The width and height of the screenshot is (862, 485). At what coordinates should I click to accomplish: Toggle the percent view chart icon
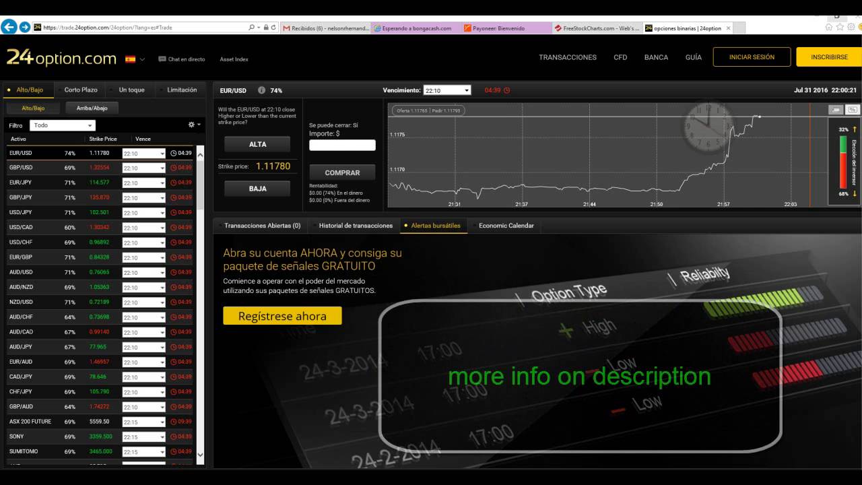tap(853, 109)
